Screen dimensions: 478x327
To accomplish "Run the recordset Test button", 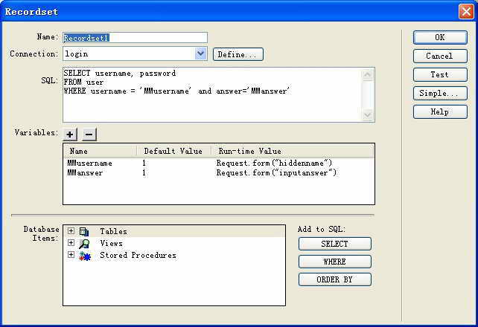I will click(x=439, y=74).
